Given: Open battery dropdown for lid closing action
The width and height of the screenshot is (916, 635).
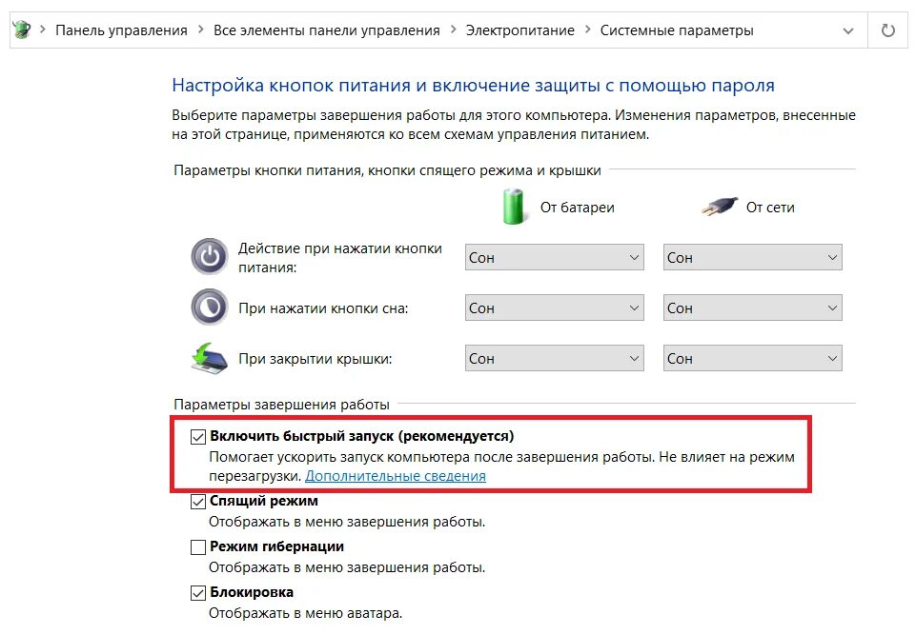Looking at the screenshot, I should click(x=555, y=358).
